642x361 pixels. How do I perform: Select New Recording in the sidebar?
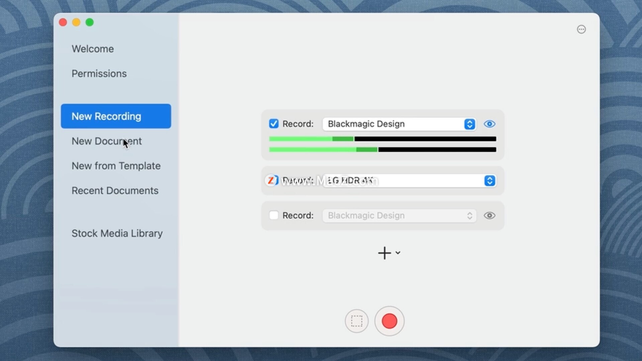tap(116, 116)
